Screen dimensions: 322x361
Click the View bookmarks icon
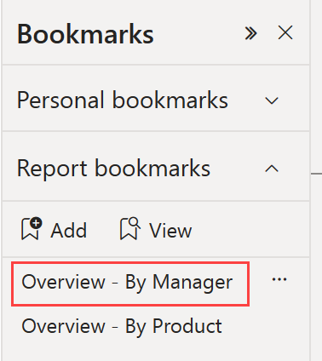130,229
